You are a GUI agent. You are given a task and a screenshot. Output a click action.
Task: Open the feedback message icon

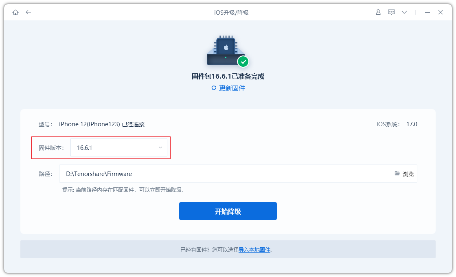coord(391,12)
